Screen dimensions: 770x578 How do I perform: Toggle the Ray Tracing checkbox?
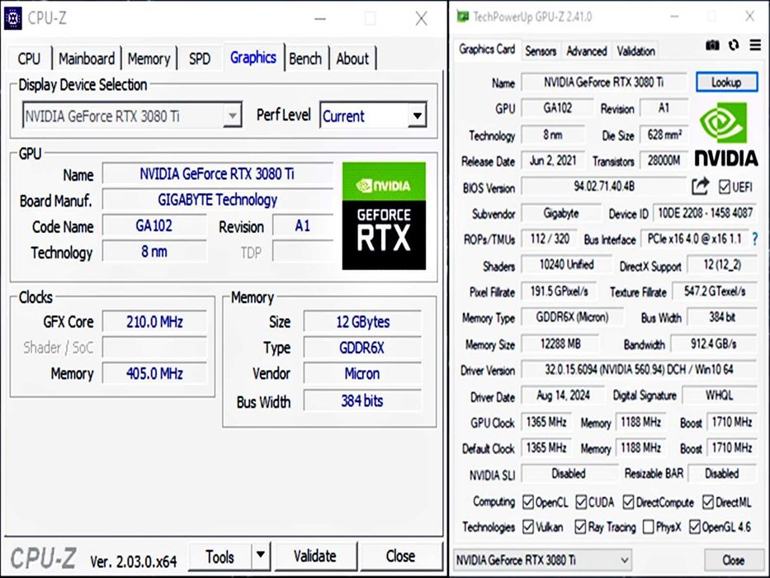(580, 527)
